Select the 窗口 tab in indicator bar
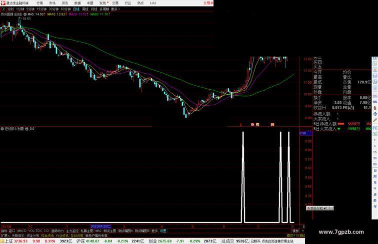Image resolution: width=378 pixels, height=244 pixels. pyautogui.click(x=12, y=231)
